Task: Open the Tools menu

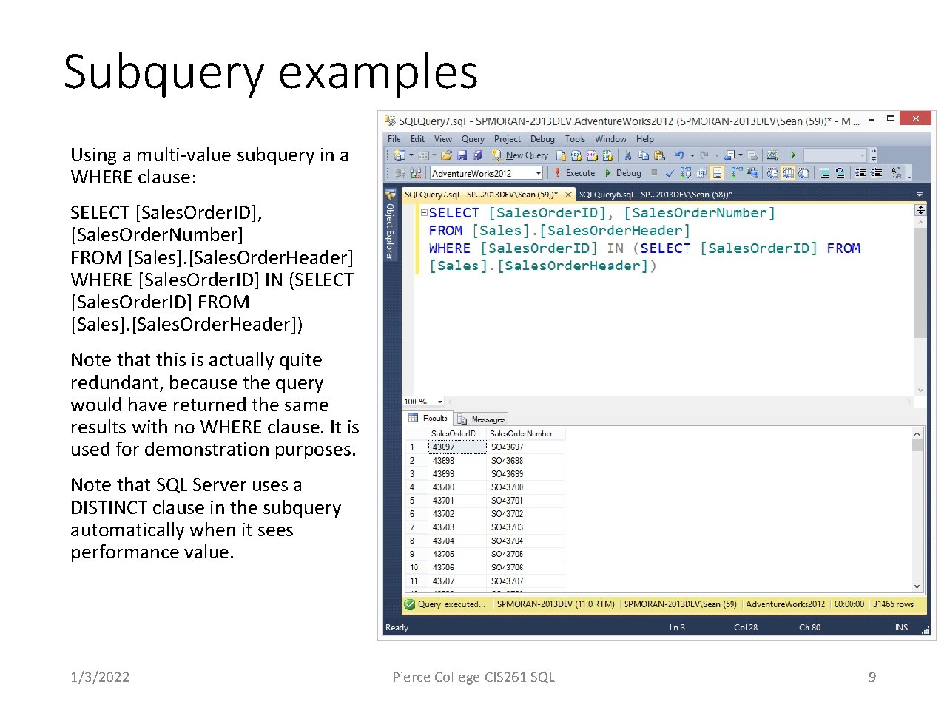Action: click(x=575, y=139)
